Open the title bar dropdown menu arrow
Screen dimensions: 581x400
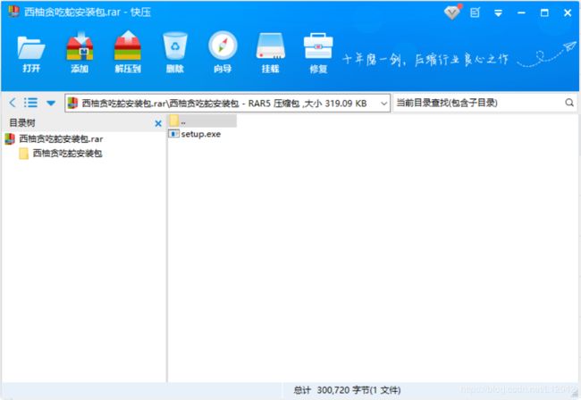(x=499, y=13)
